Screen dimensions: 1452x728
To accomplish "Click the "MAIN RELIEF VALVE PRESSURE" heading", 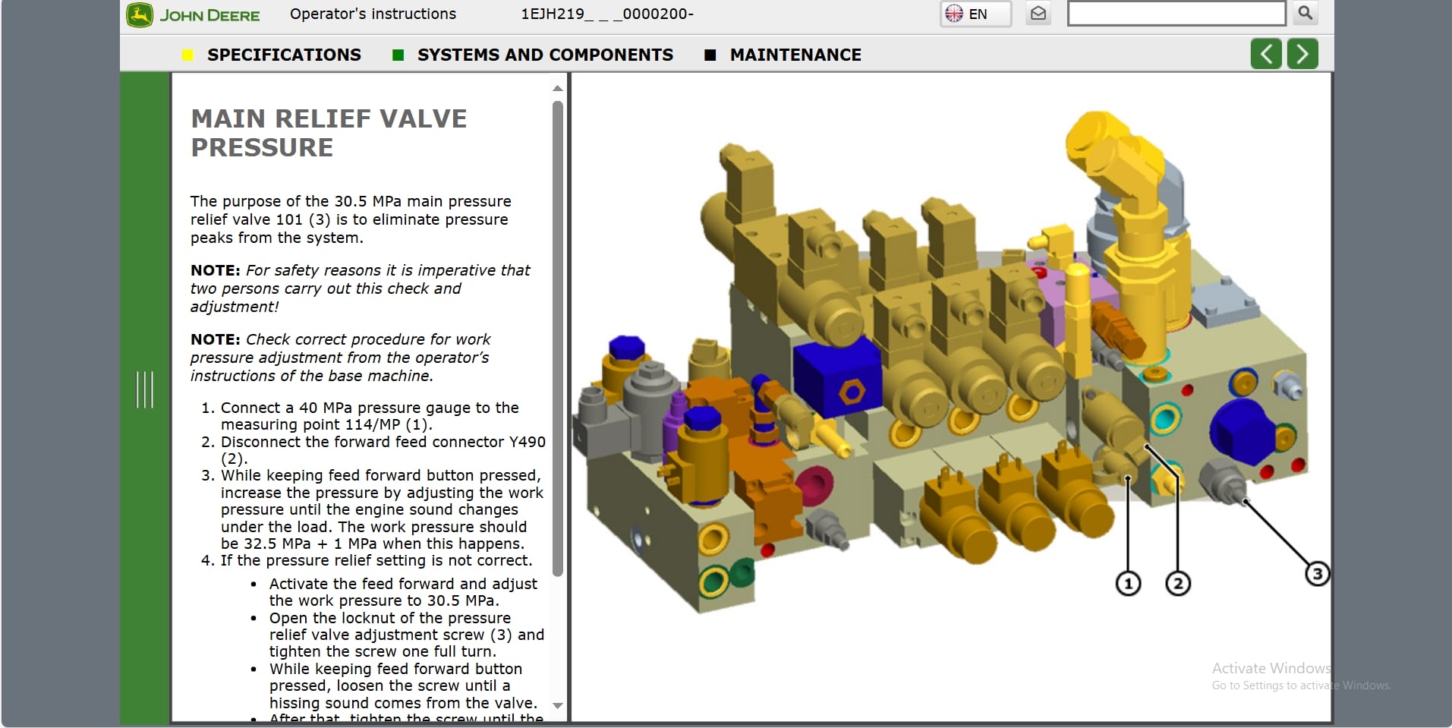I will pos(329,133).
